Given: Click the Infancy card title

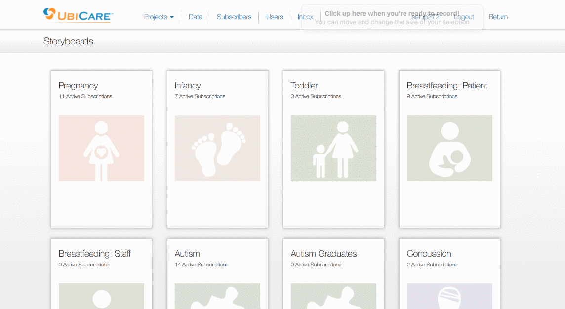Looking at the screenshot, I should 187,86.
